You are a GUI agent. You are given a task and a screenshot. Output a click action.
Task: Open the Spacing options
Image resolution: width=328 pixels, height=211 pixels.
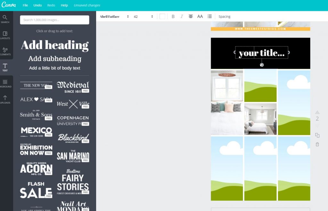click(224, 16)
